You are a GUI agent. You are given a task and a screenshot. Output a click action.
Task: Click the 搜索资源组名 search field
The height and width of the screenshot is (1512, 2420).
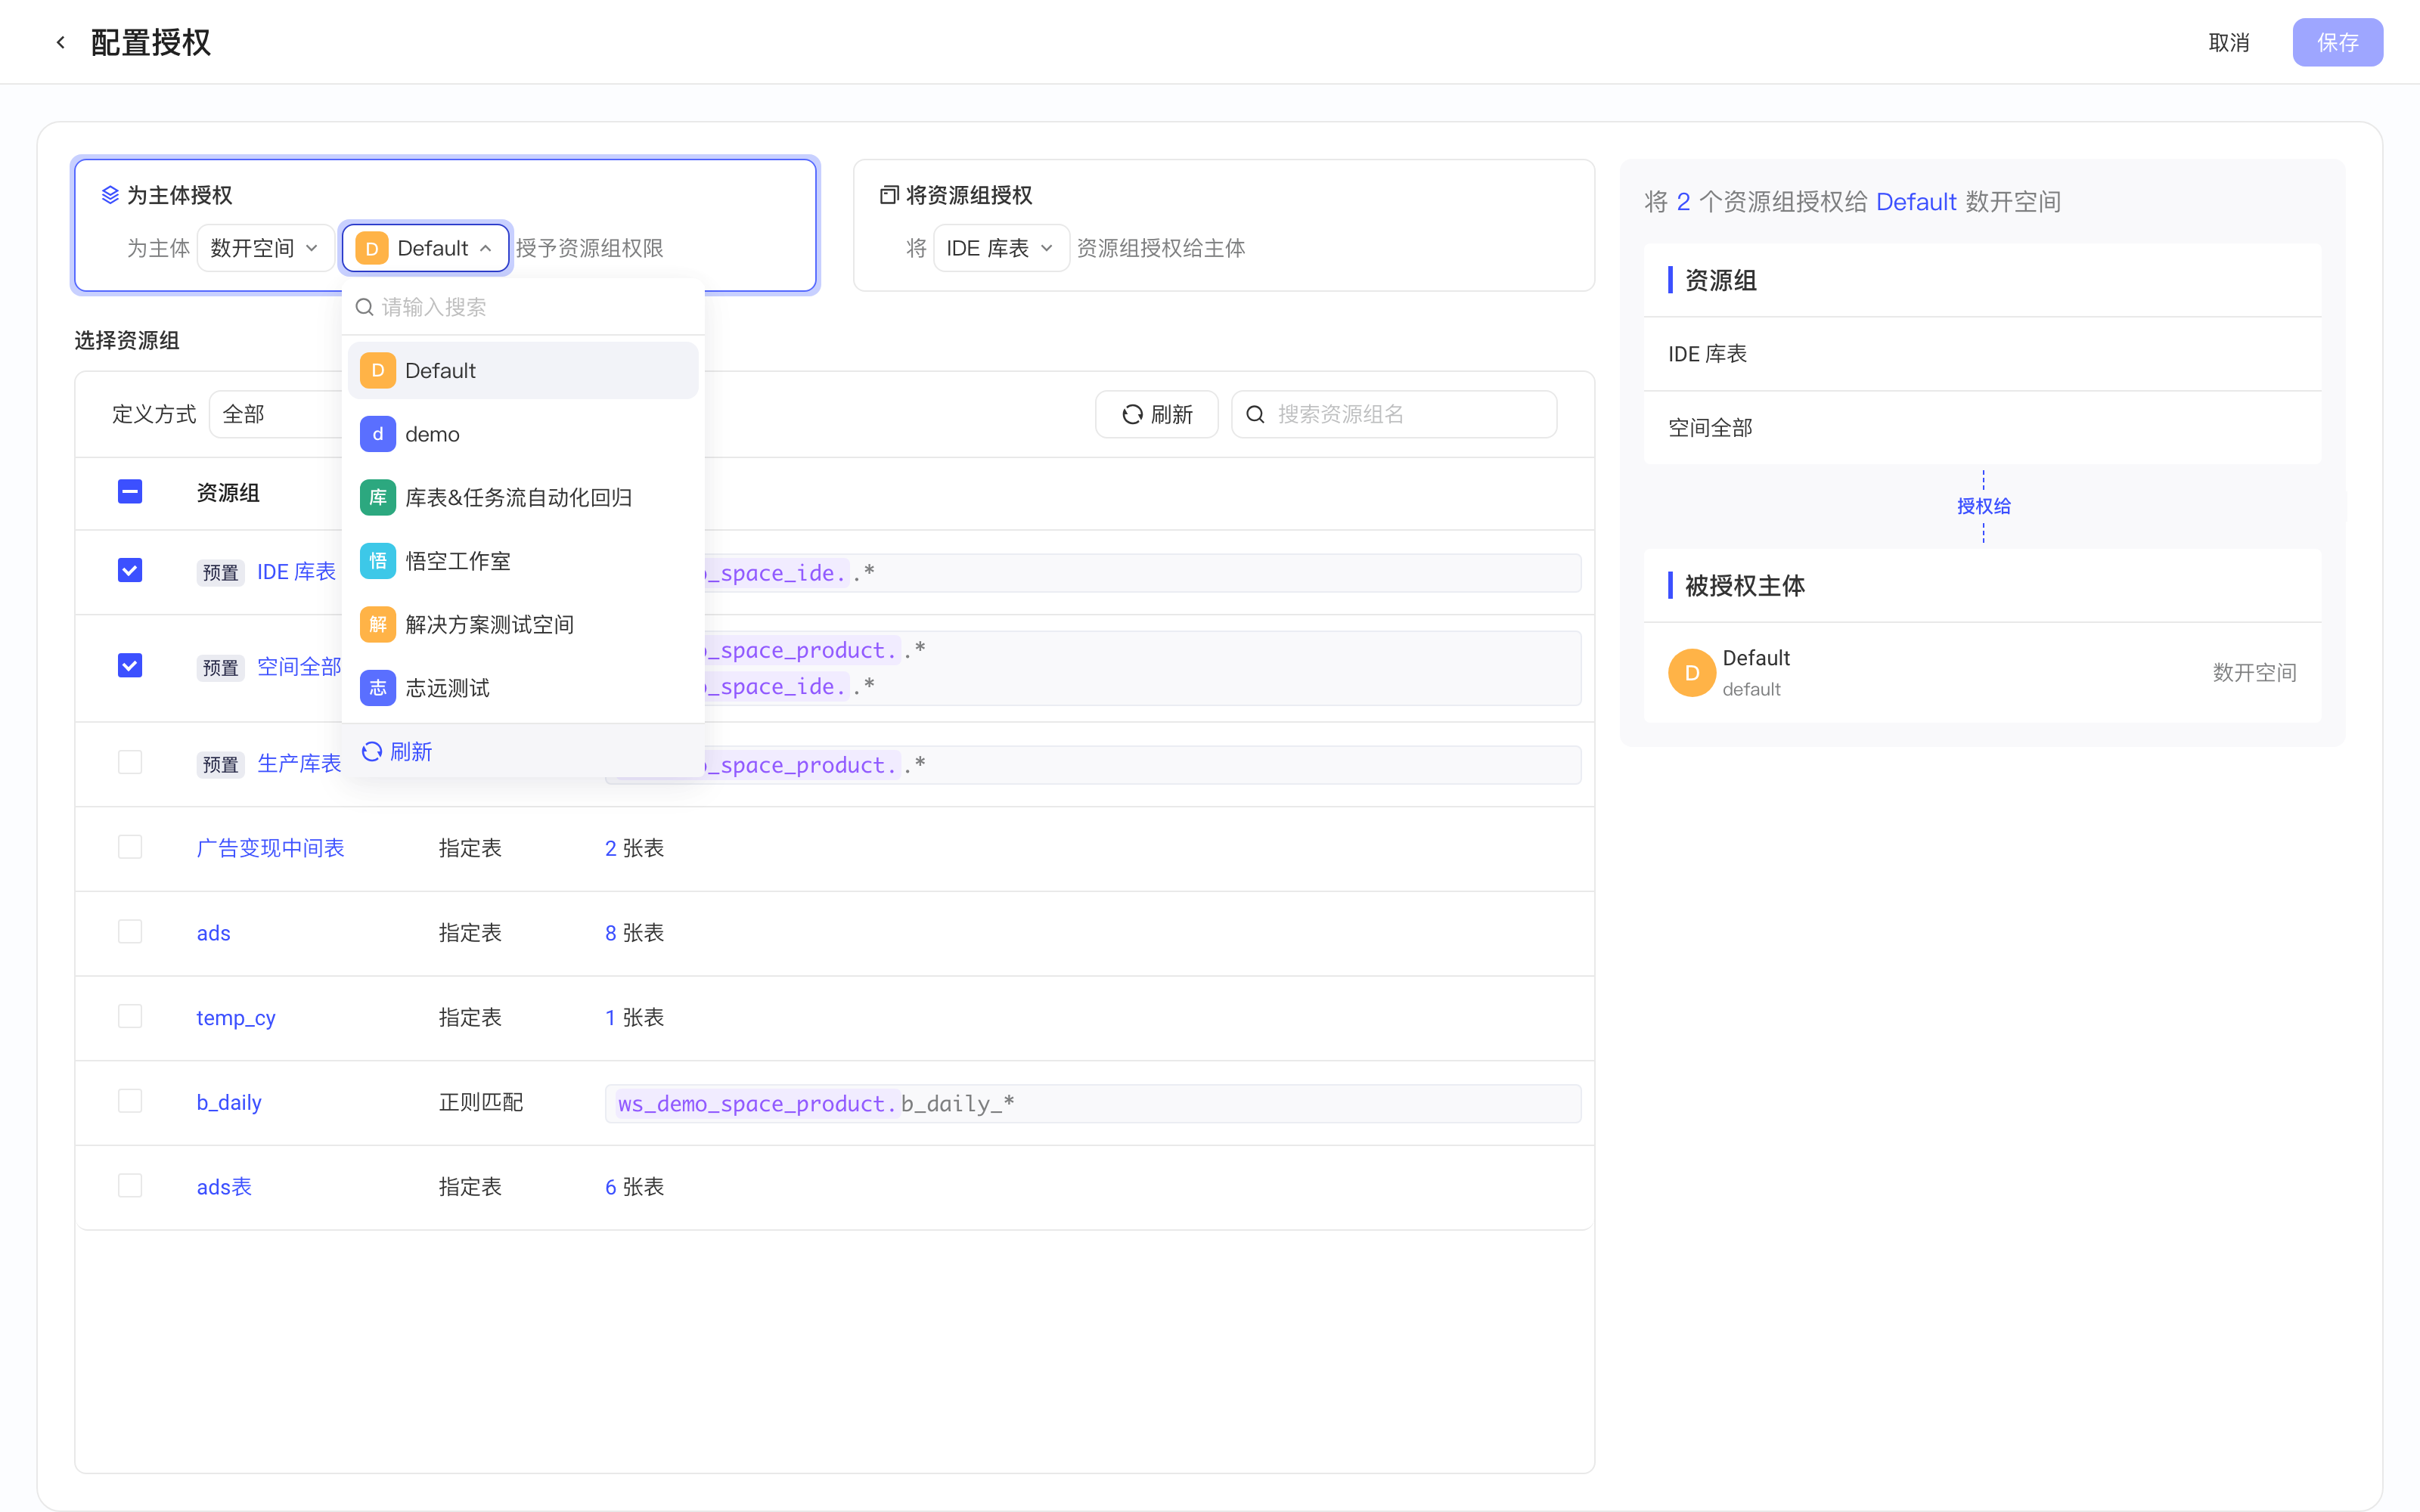(x=1394, y=414)
